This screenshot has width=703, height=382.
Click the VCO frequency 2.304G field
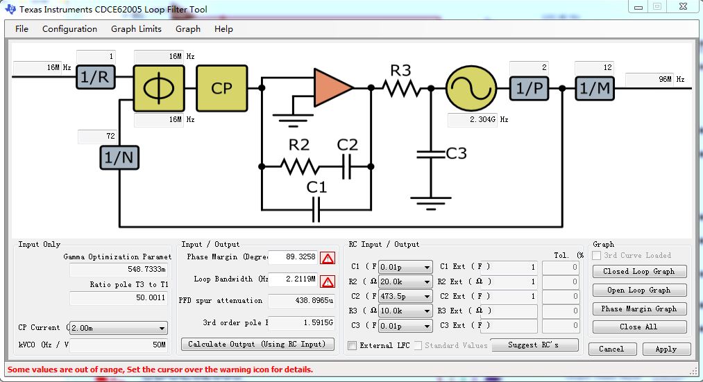pyautogui.click(x=473, y=119)
